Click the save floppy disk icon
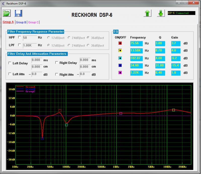201x174 pixels. (19, 13)
